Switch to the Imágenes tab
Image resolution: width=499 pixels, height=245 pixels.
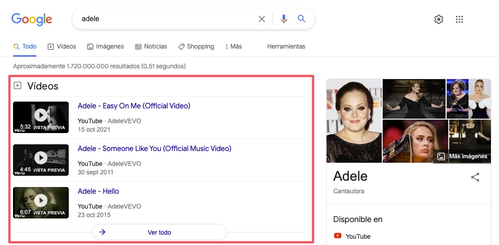[x=106, y=46]
